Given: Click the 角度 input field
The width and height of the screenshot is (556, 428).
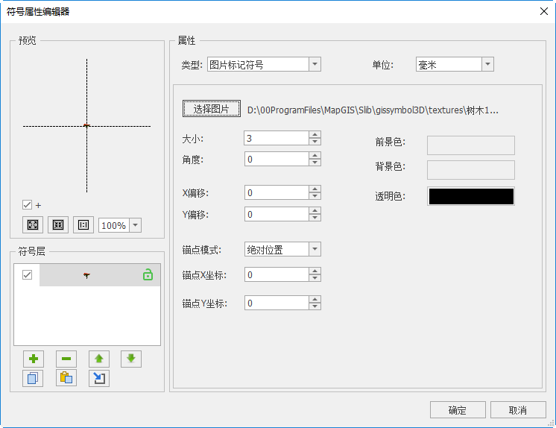Looking at the screenshot, I should (x=276, y=159).
